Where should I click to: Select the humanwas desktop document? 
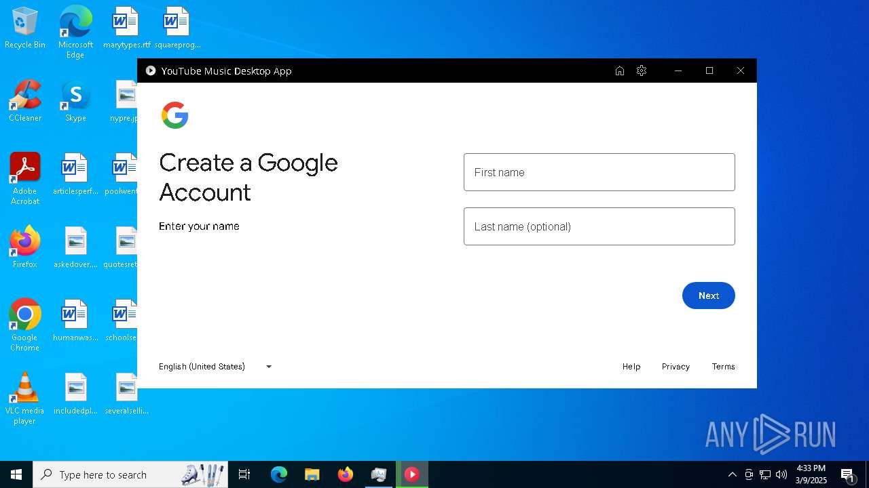[x=75, y=321]
